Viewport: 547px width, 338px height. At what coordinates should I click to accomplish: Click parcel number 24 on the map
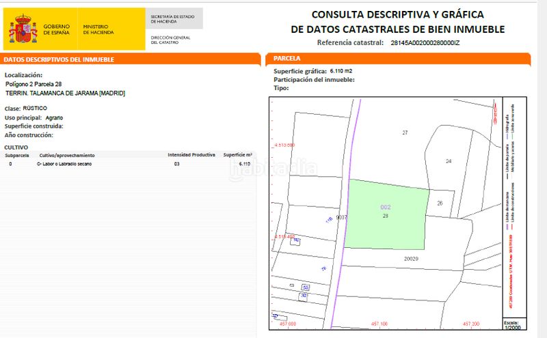pos(449,161)
